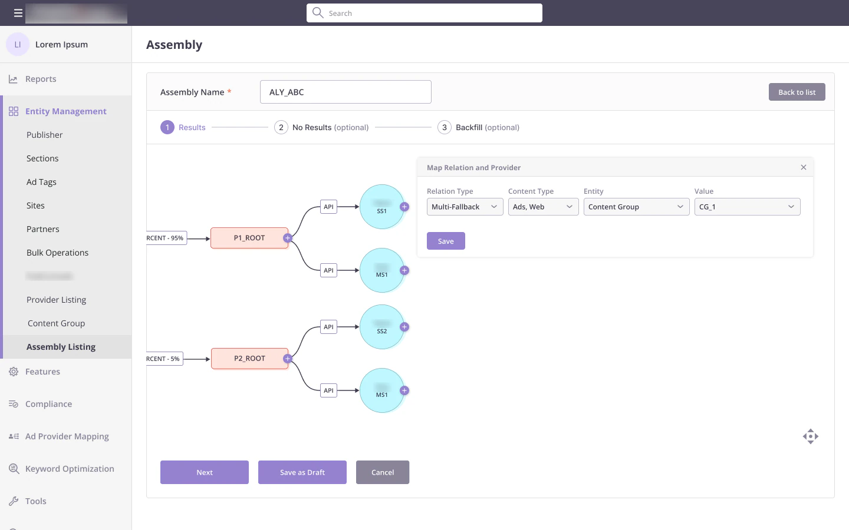The image size is (849, 530).
Task: Click the Next button
Action: click(x=205, y=472)
